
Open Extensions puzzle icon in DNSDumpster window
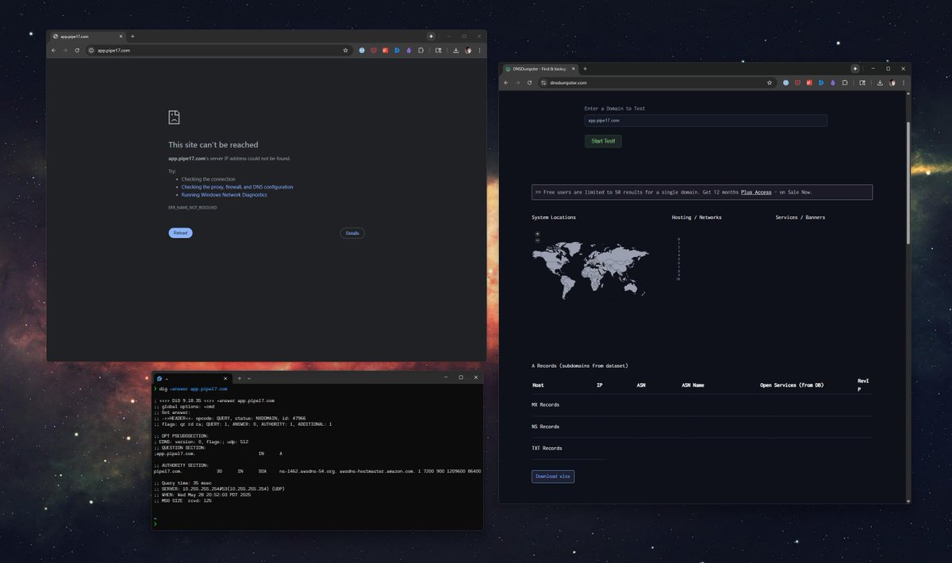pos(845,82)
